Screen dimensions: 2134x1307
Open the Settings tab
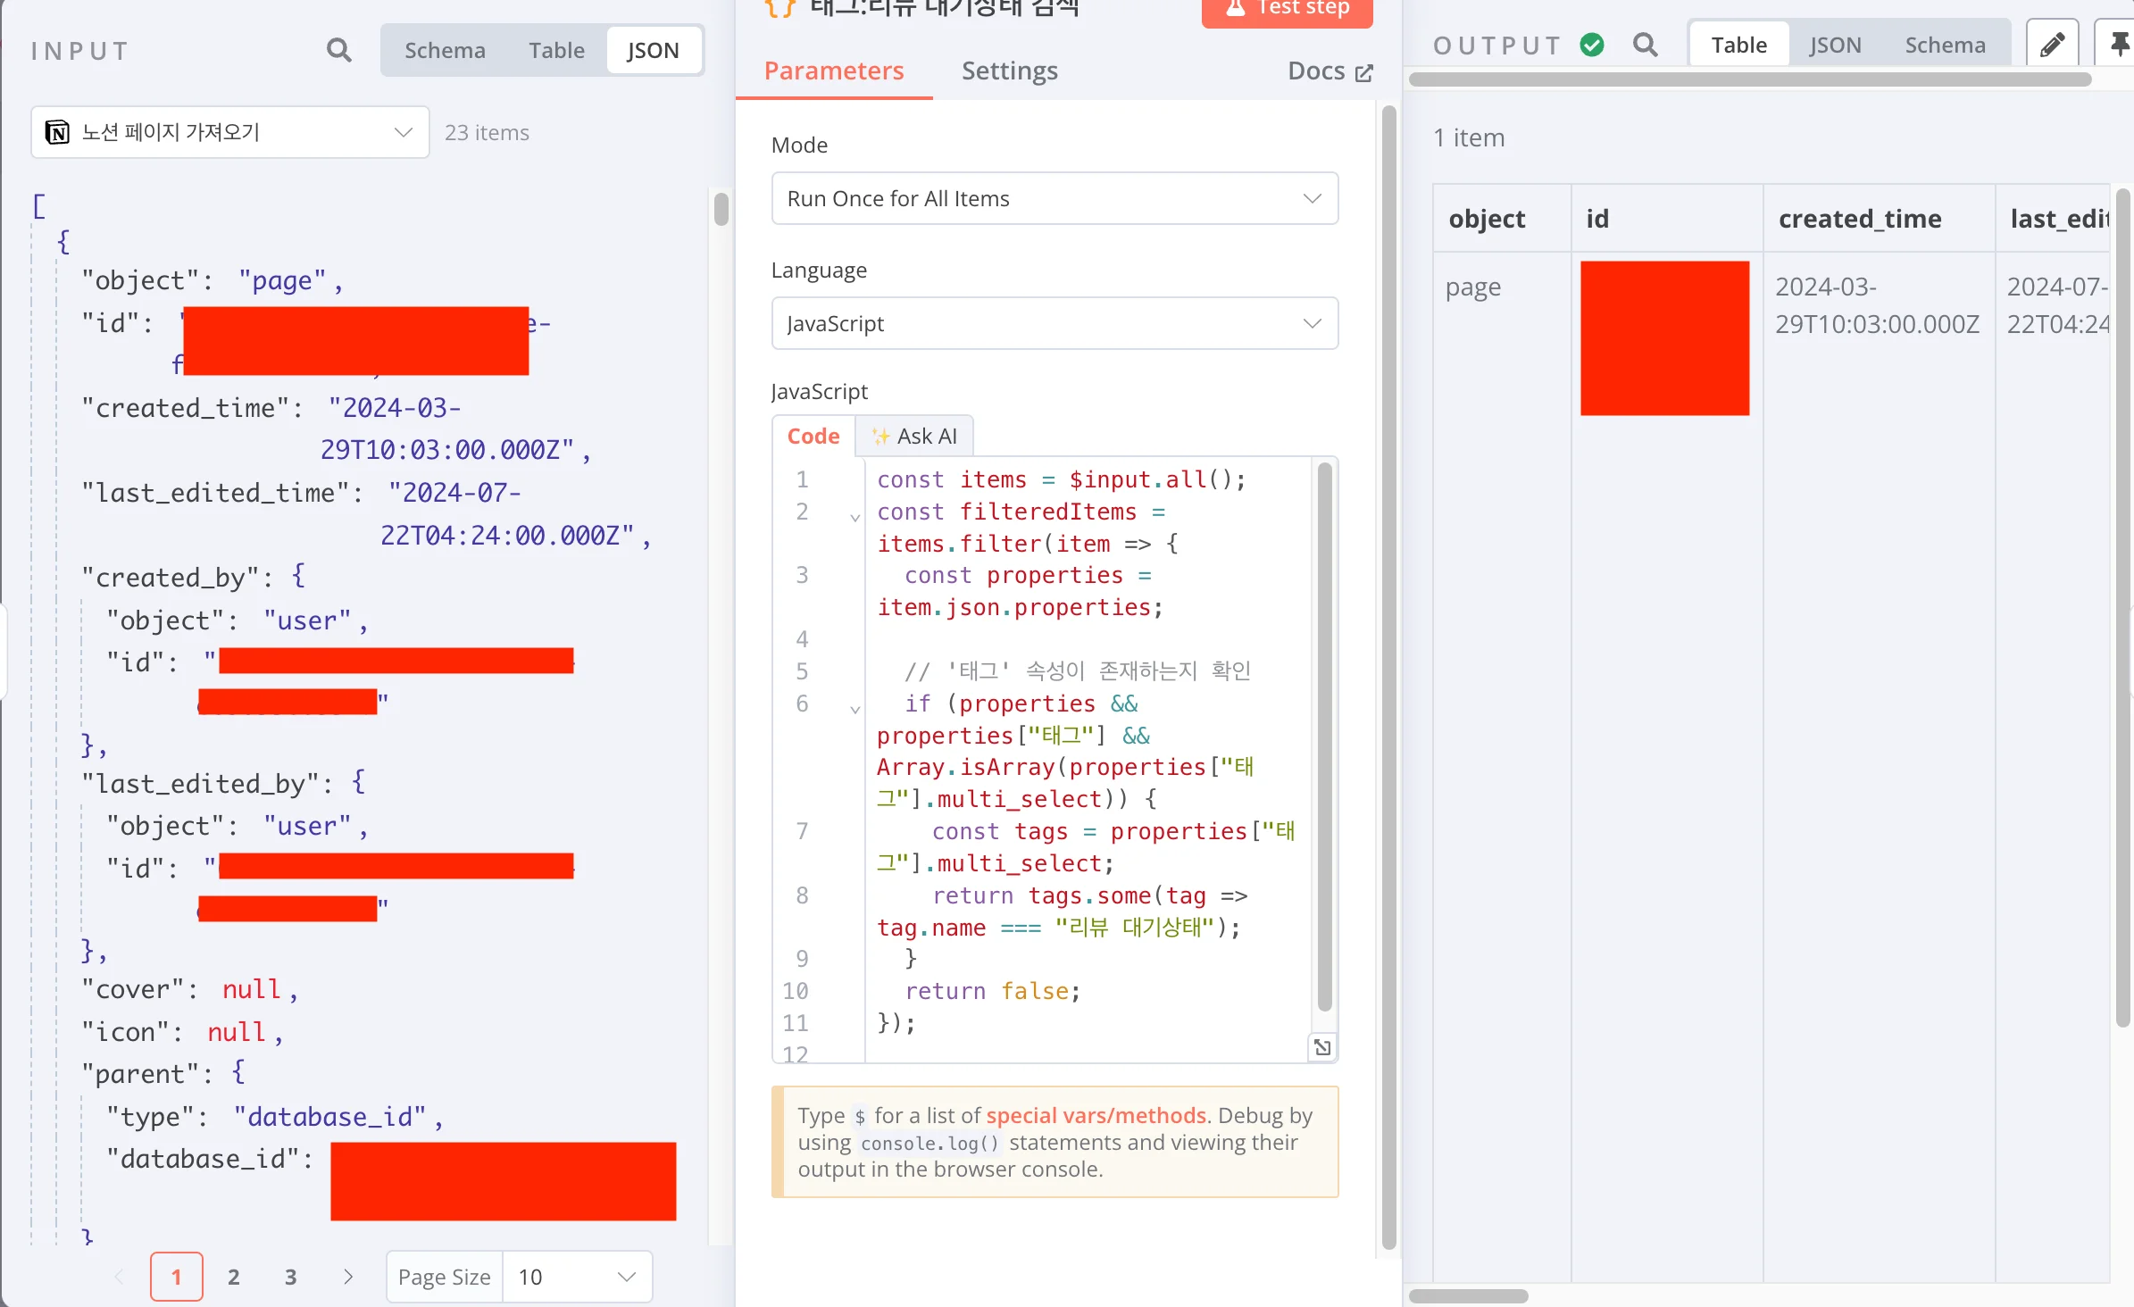pos(1009,71)
